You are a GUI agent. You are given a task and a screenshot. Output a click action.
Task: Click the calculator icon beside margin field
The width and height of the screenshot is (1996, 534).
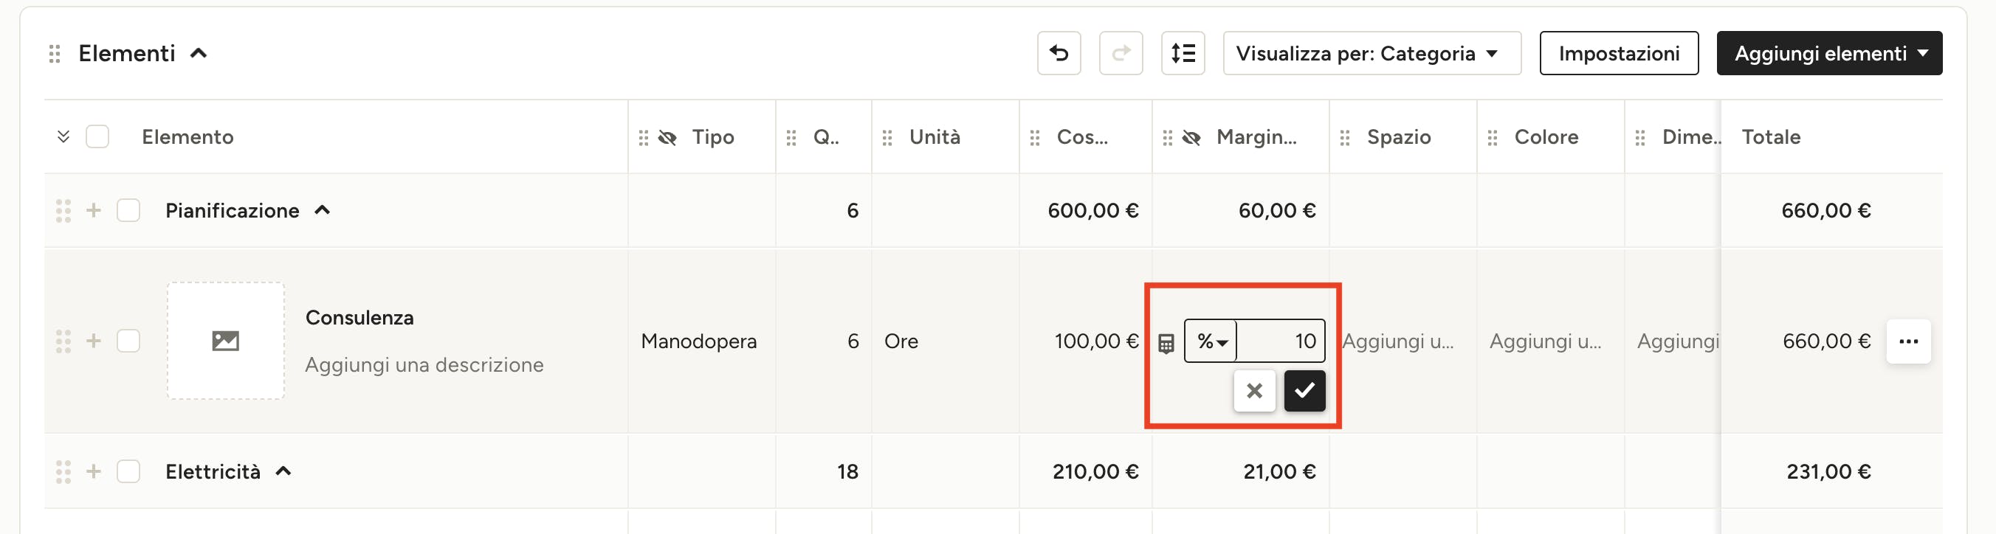(x=1166, y=343)
